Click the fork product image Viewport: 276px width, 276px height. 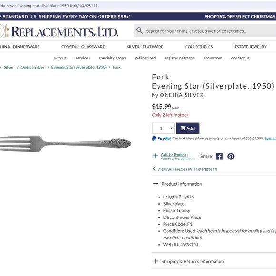pyautogui.click(x=66, y=143)
